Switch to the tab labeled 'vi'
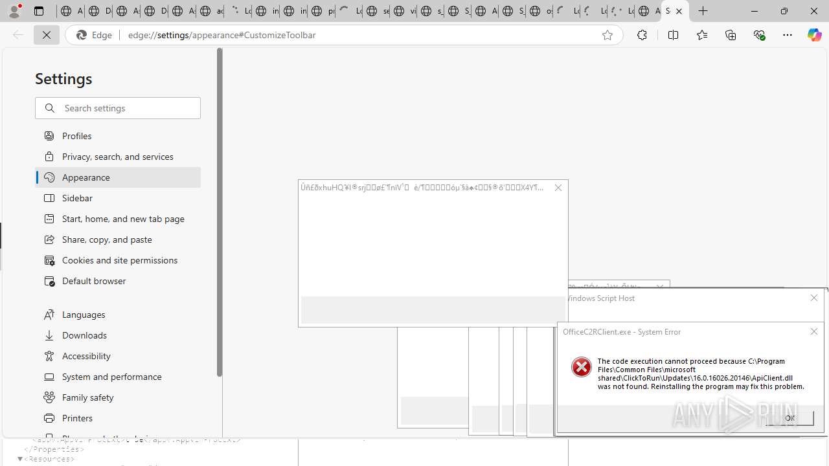Image resolution: width=829 pixels, height=466 pixels. pos(403,11)
